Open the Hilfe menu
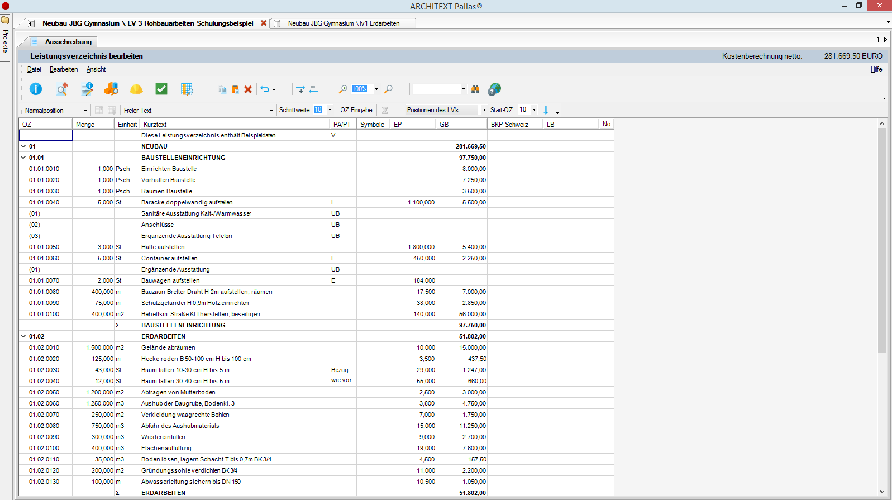This screenshot has width=892, height=500. (x=876, y=69)
